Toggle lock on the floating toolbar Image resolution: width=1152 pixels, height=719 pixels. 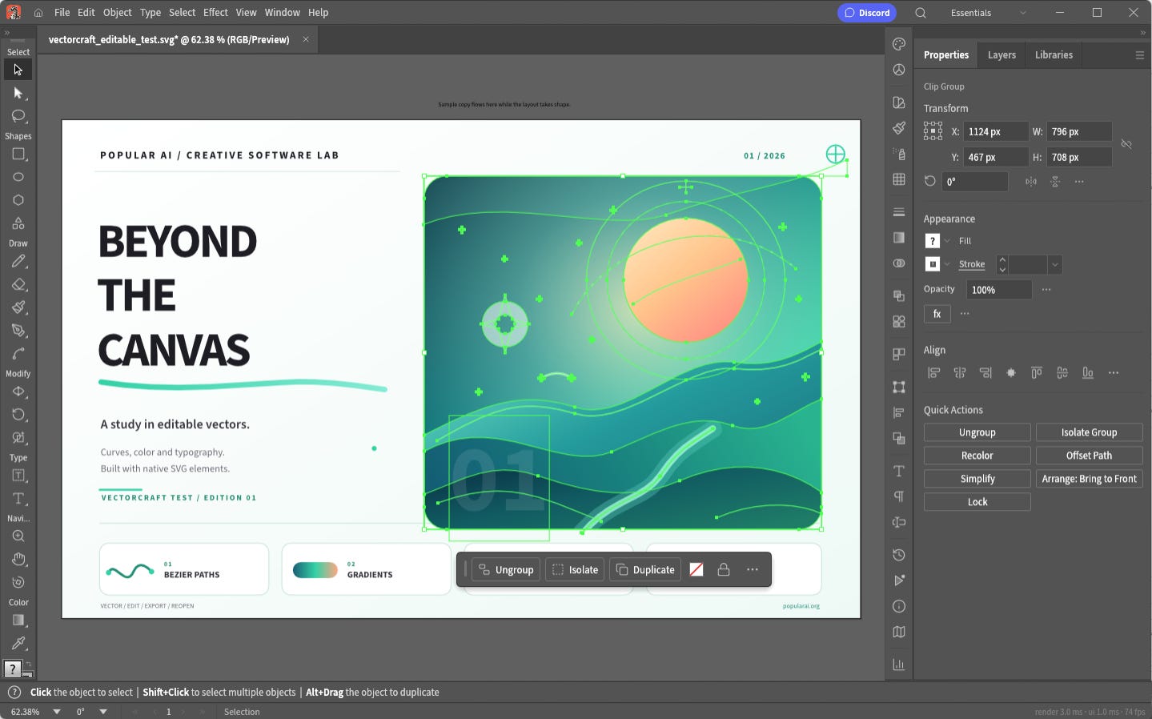(724, 570)
